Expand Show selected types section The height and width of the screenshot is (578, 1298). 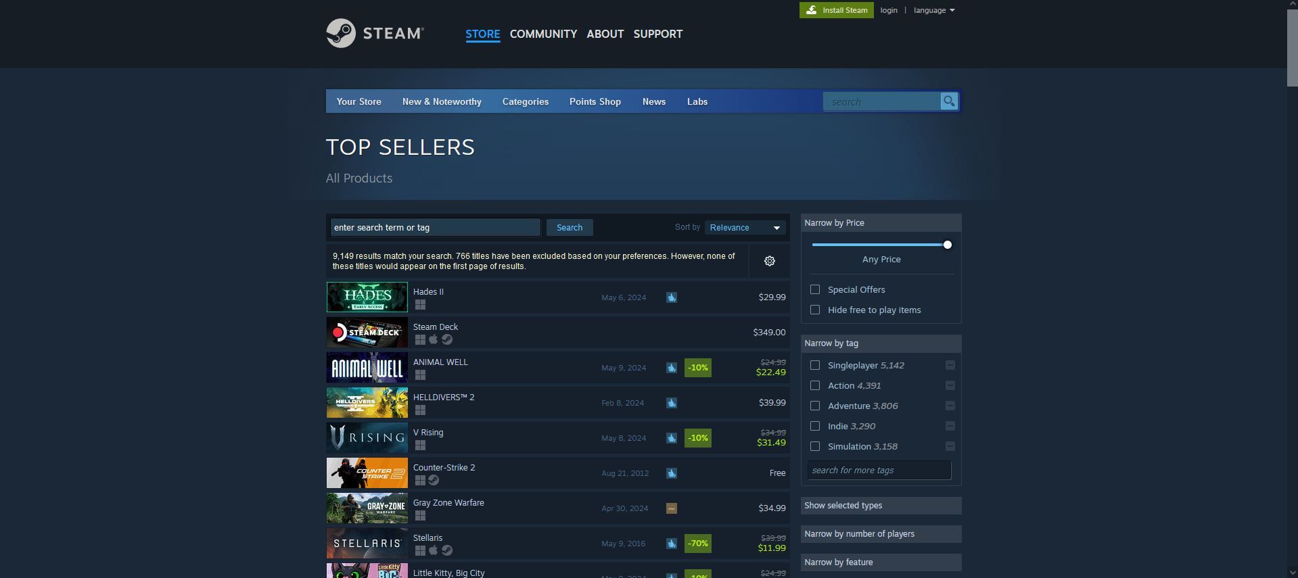[x=881, y=506]
